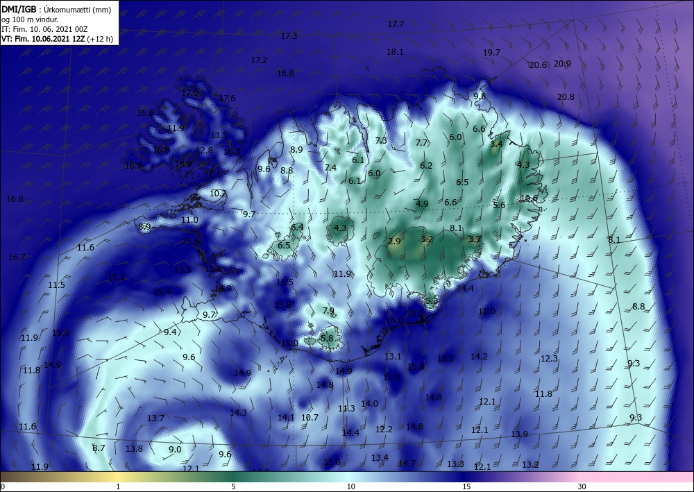Click the 10.2 value
694x492 pixels.
(218, 194)
